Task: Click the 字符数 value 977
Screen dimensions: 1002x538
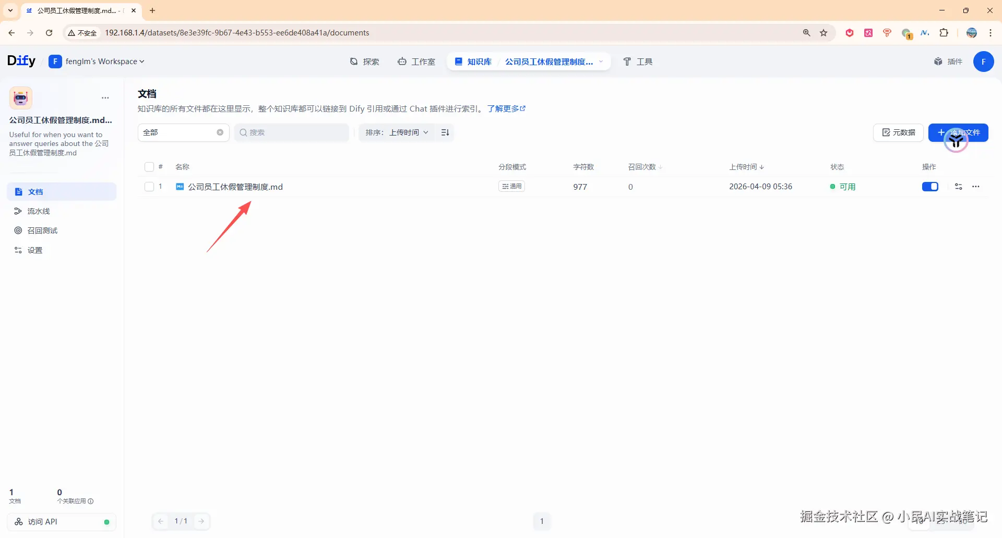Action: pyautogui.click(x=580, y=187)
